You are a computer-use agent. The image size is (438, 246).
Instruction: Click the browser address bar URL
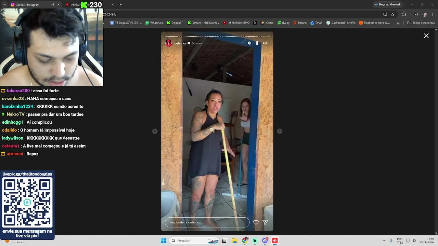coord(110,14)
